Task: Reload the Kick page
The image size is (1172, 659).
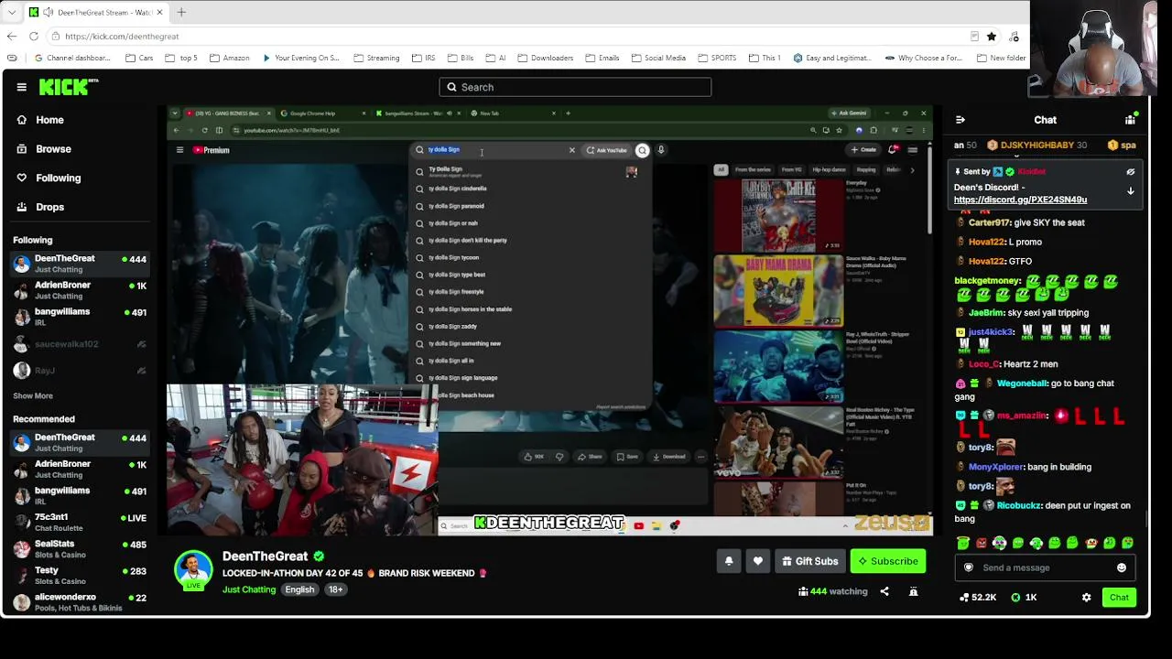Action: point(34,37)
